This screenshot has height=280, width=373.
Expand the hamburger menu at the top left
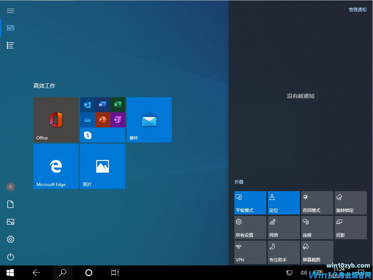(x=11, y=11)
